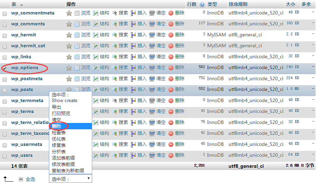Click the 1.6 MB size of wp_posts

293,89
